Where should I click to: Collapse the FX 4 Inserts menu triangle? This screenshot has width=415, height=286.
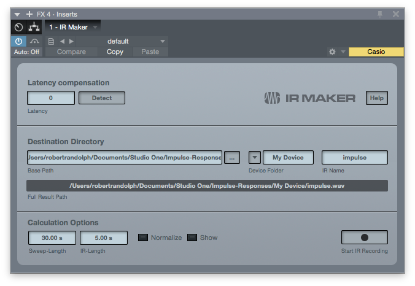17,14
